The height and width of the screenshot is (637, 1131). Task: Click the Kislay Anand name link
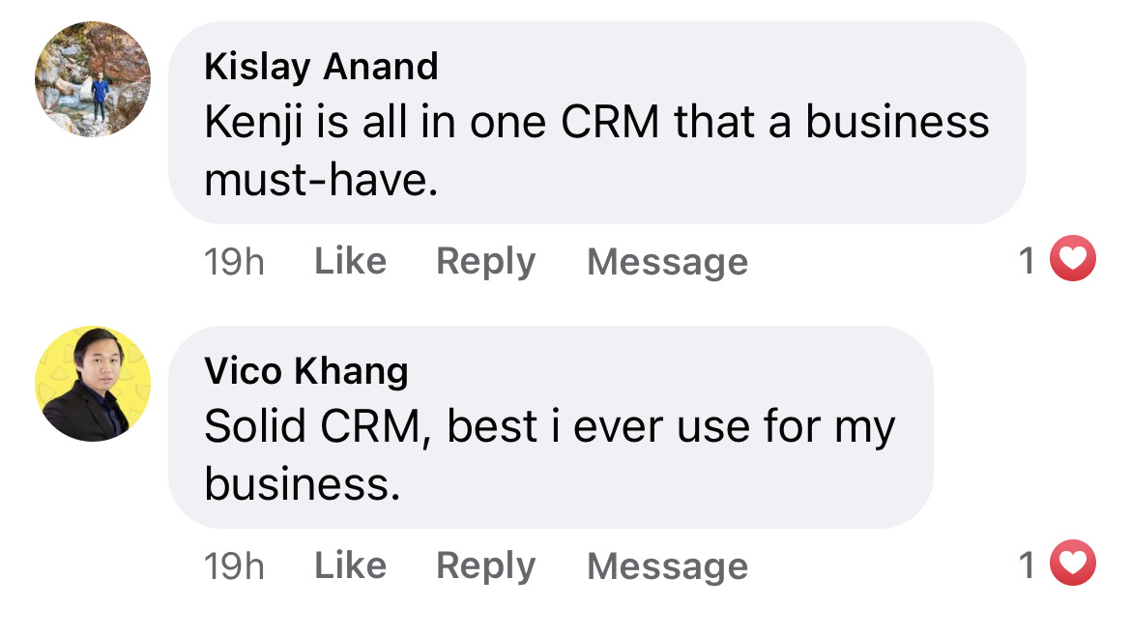(321, 67)
